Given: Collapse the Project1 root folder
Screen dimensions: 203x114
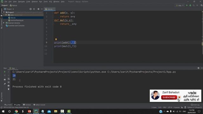Looking at the screenshot, I should point(4,12).
